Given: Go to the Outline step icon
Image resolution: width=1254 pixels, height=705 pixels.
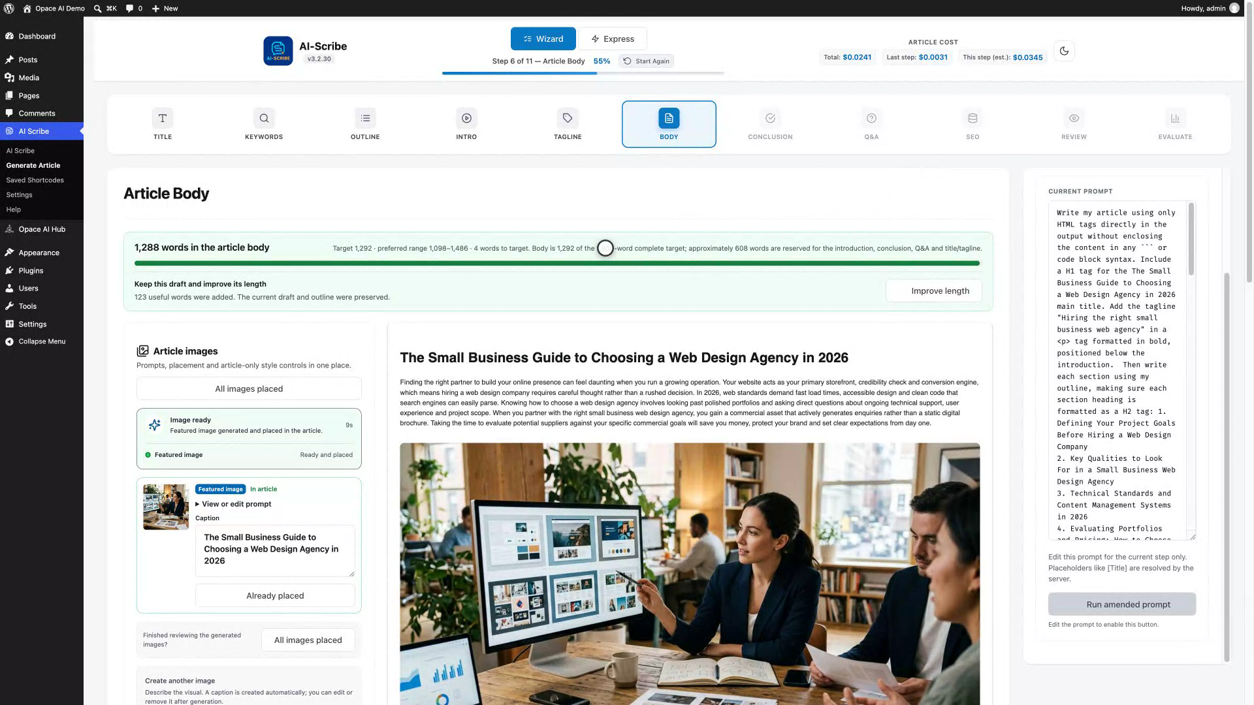Looking at the screenshot, I should coord(365,118).
